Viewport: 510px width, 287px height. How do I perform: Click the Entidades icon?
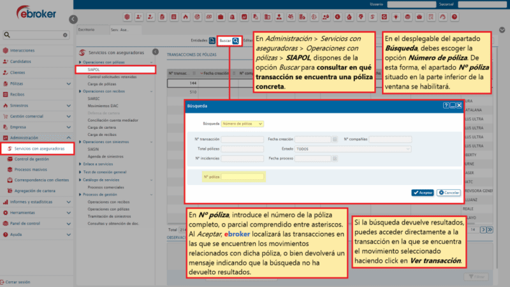(212, 41)
